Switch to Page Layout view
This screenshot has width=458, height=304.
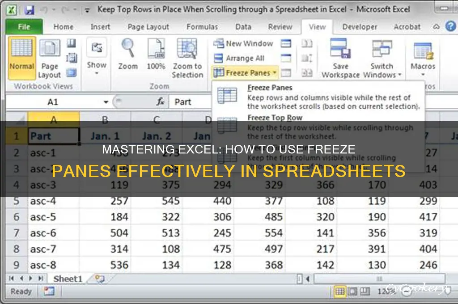(49, 58)
